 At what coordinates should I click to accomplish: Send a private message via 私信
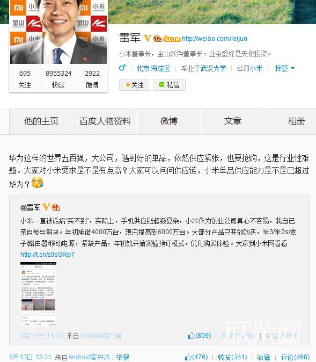[x=169, y=85]
